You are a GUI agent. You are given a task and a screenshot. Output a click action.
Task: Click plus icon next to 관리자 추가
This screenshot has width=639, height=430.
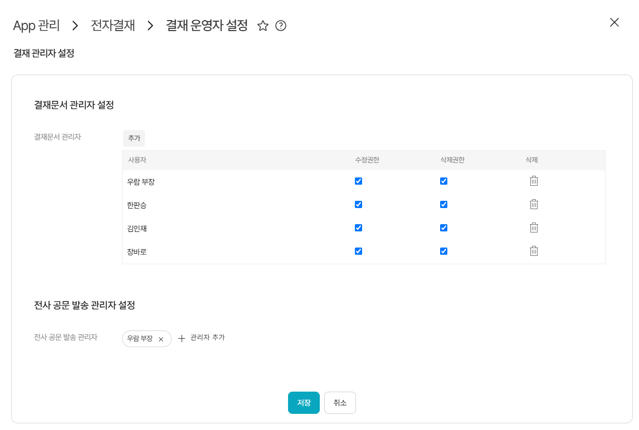point(182,338)
